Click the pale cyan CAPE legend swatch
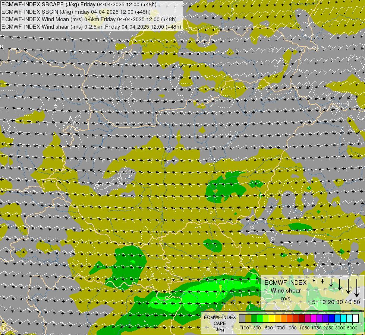365x335 pixels. point(350,319)
